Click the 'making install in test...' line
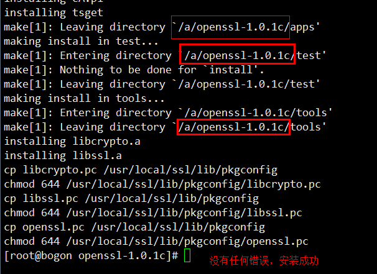 81,41
